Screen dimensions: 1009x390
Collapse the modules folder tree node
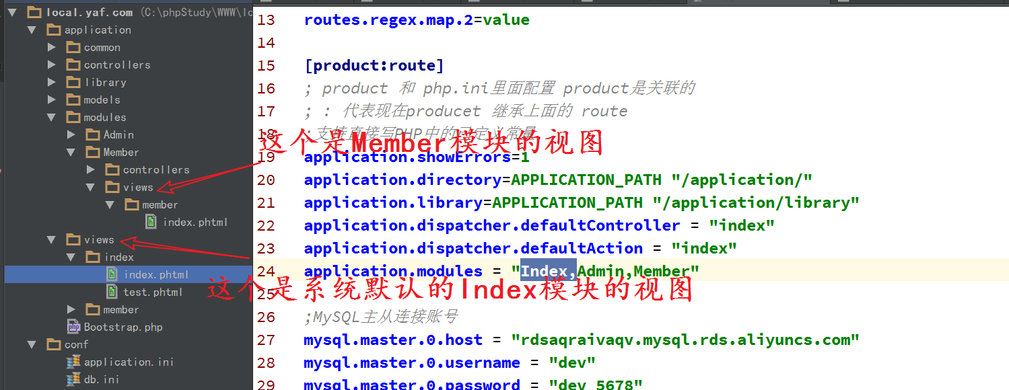(x=52, y=118)
